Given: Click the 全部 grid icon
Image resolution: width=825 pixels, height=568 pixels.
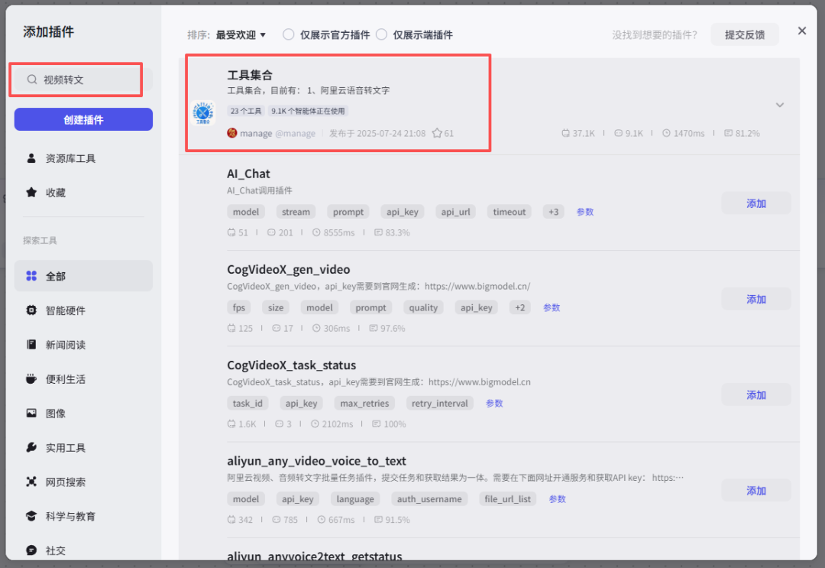Looking at the screenshot, I should [x=31, y=276].
